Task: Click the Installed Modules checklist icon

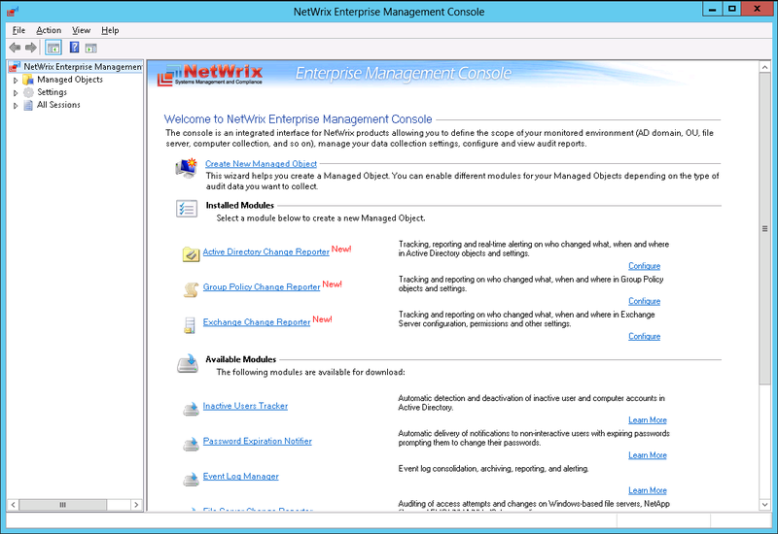Action: pyautogui.click(x=187, y=209)
